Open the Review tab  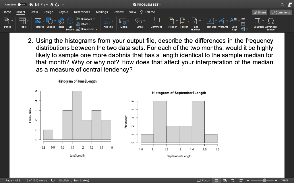[119, 12]
